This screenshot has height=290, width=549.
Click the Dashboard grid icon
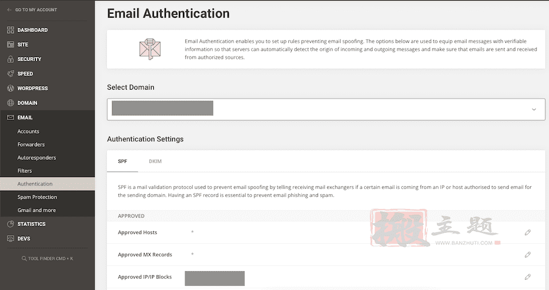(x=10, y=30)
